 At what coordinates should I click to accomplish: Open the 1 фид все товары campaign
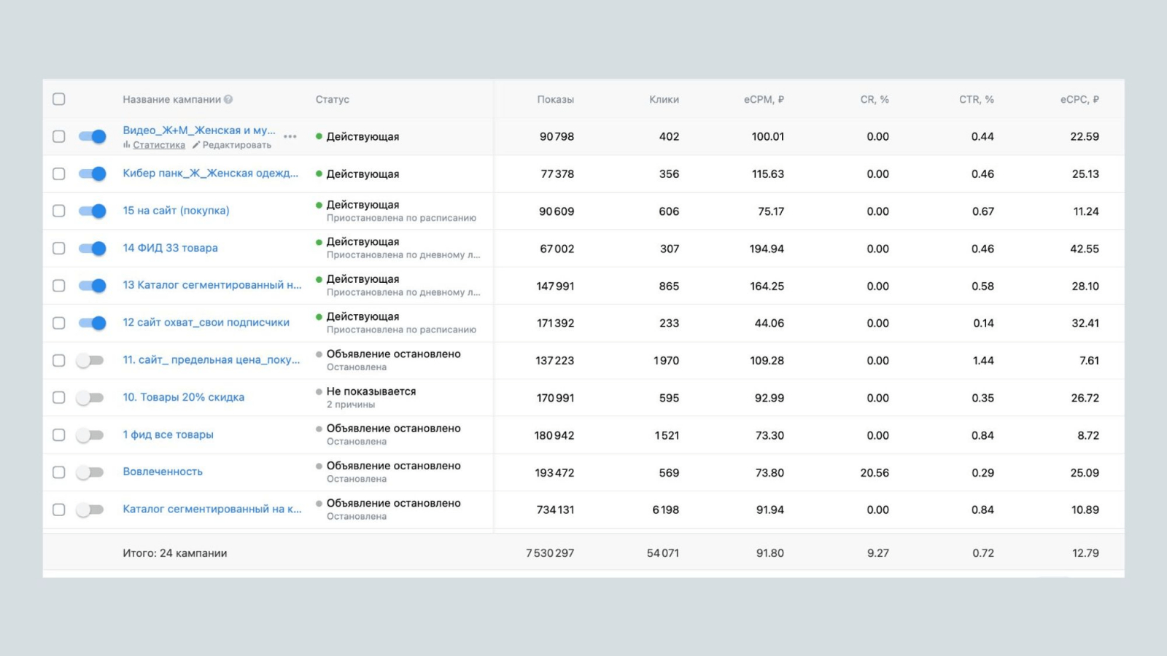(x=168, y=434)
